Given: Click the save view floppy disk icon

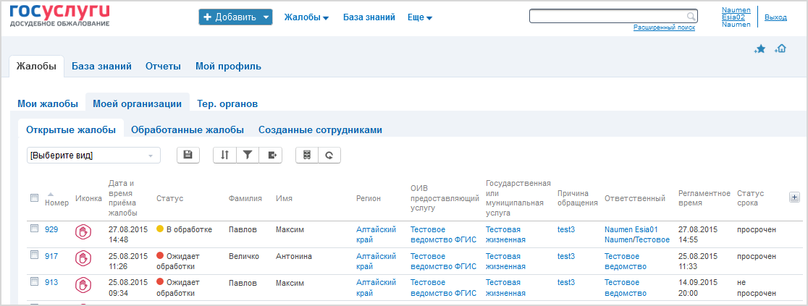Looking at the screenshot, I should tap(188, 155).
